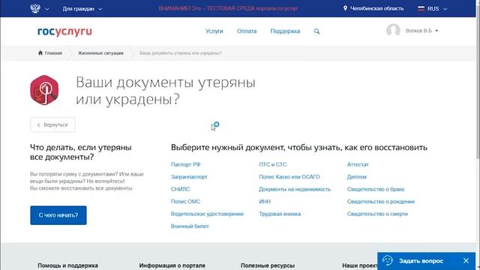480x270 pixels.
Task: Click 'Полезные ресурсы' footer heading
Action: click(x=268, y=265)
